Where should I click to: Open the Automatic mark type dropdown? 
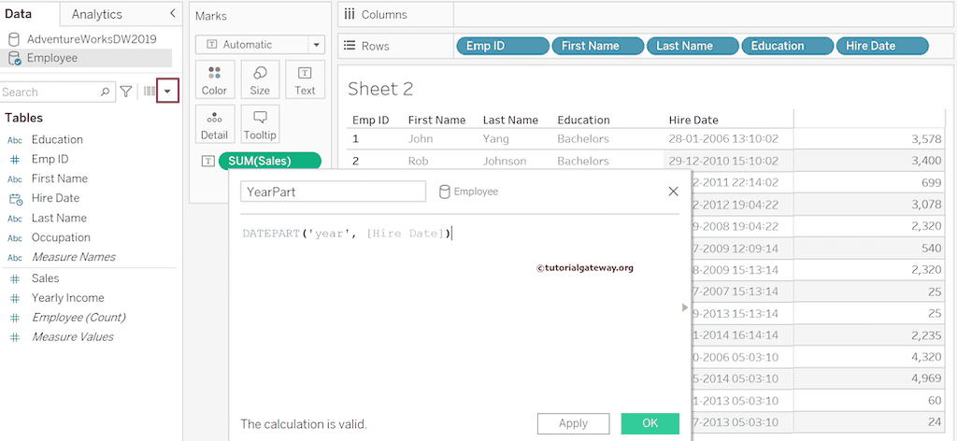point(316,45)
